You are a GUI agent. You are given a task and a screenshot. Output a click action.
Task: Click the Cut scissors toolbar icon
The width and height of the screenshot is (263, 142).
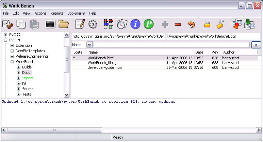click(8, 24)
